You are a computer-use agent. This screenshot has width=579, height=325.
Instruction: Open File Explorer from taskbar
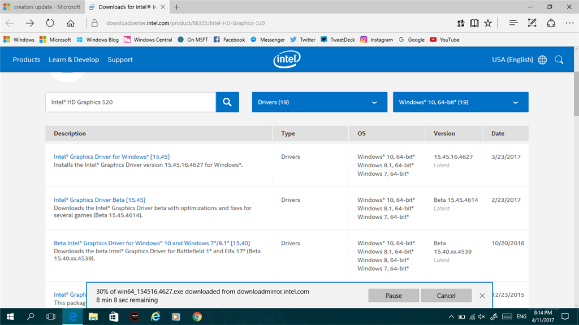(x=93, y=317)
